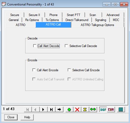
Task: Delete record using red X icon
Action: point(77,110)
